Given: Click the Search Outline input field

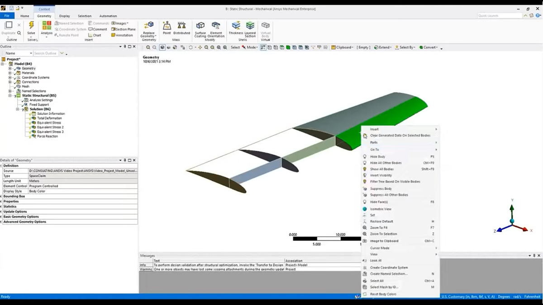Looking at the screenshot, I should (x=46, y=53).
